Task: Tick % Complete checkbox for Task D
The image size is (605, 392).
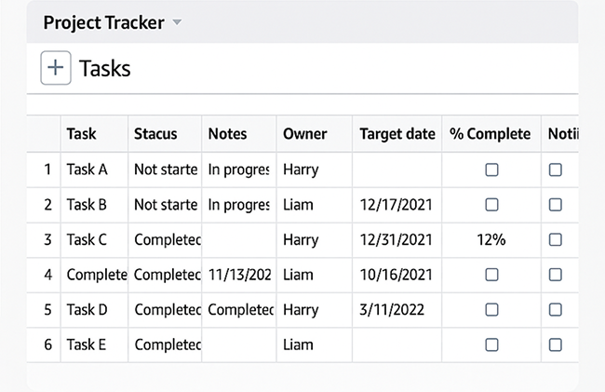Action: (491, 309)
